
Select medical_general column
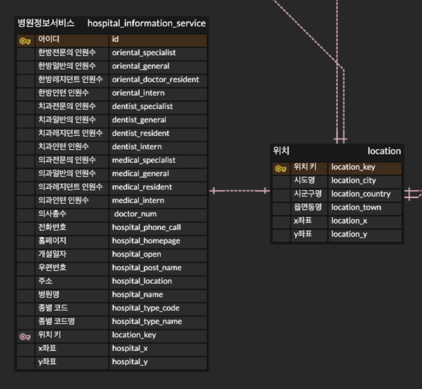click(x=158, y=175)
